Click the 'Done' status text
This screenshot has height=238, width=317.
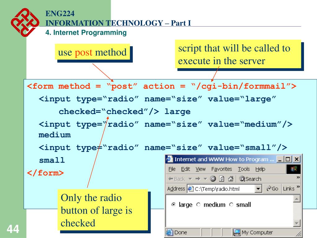(180, 232)
